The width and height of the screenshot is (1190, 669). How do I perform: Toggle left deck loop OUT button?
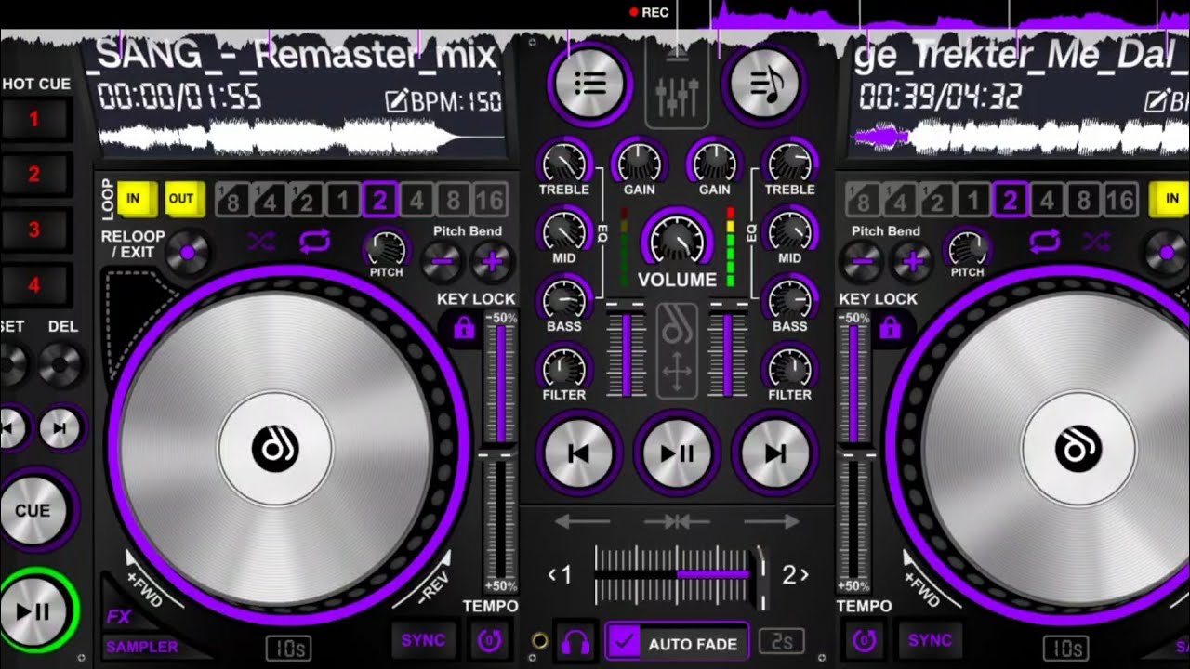[182, 198]
